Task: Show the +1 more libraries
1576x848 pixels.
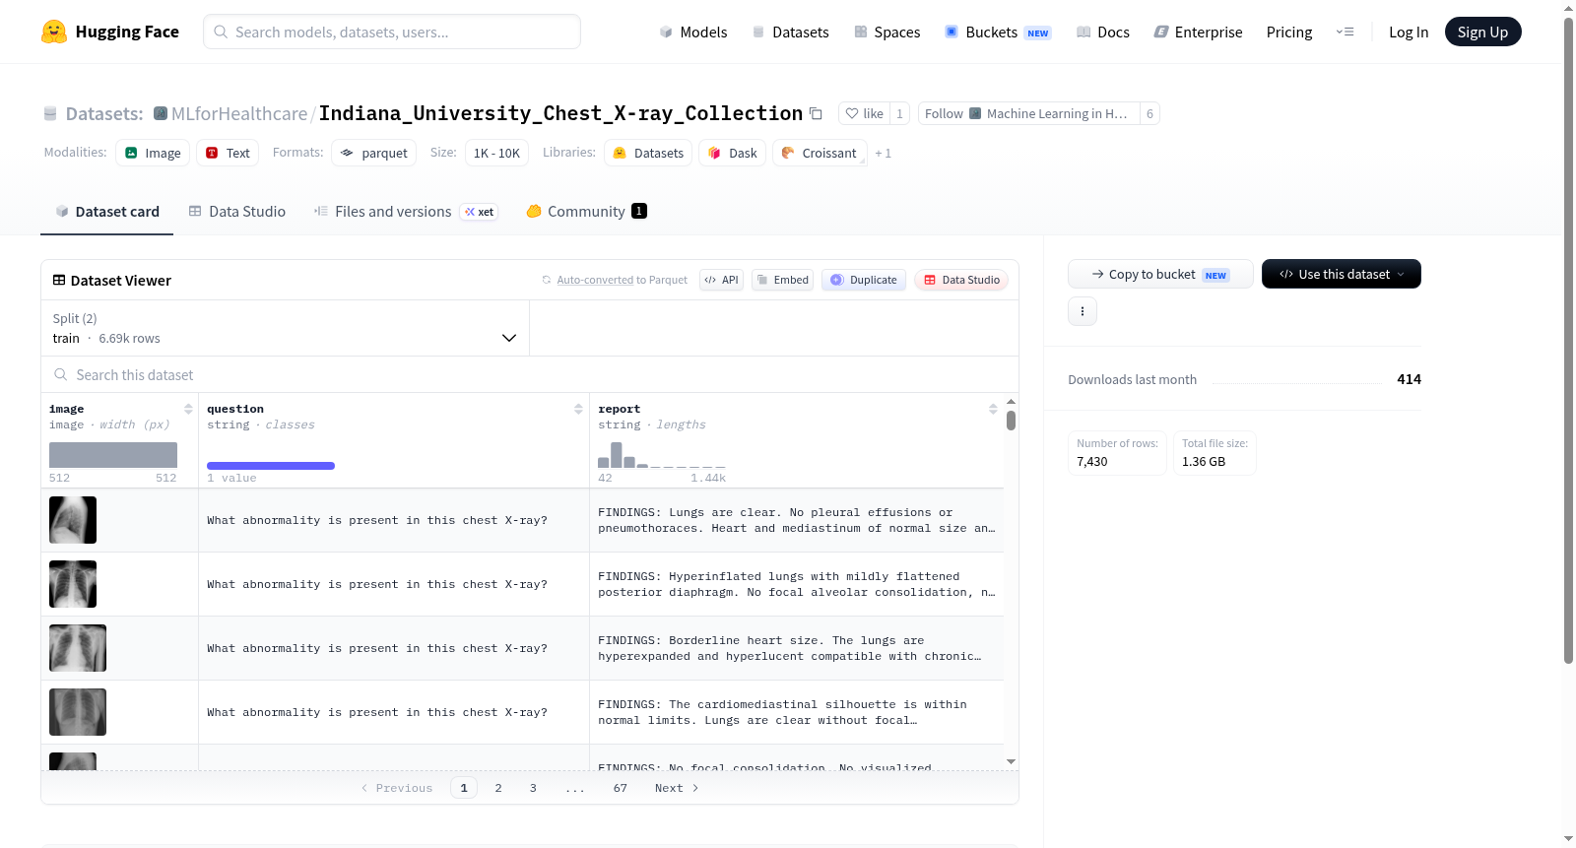Action: coord(884,154)
